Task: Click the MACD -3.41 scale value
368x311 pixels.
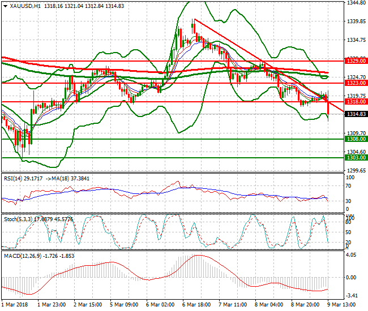Action: click(x=352, y=296)
